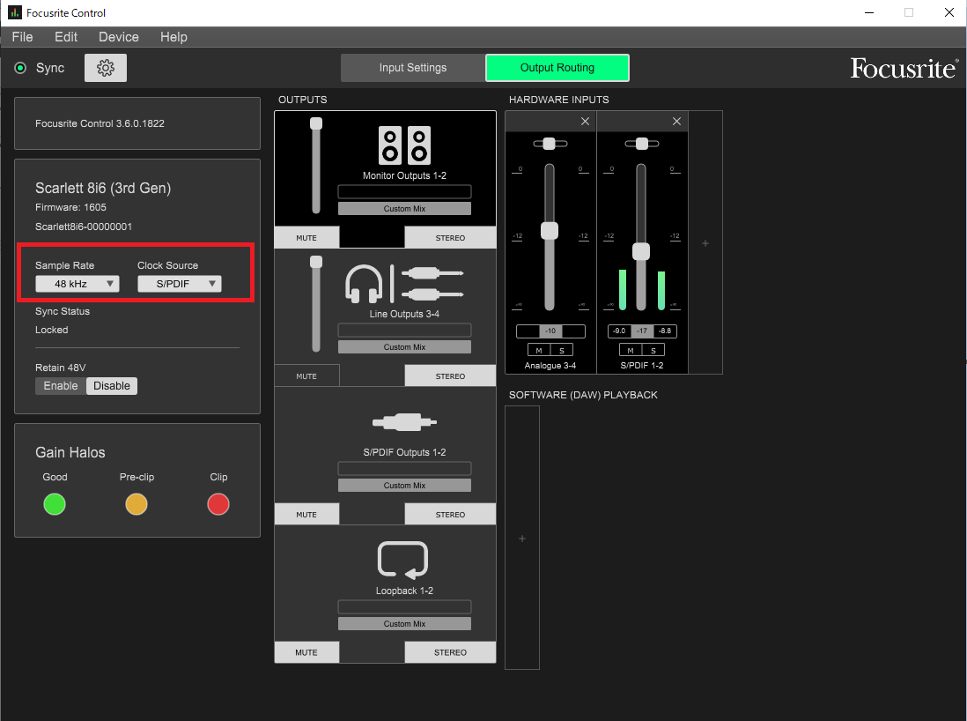Toggle STEREO on Line Outputs 3-4
Screen dimensions: 967x721
coord(450,376)
